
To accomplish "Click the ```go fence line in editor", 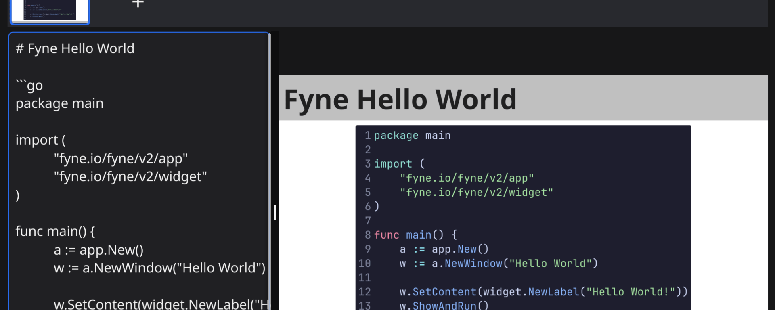I will [x=29, y=86].
